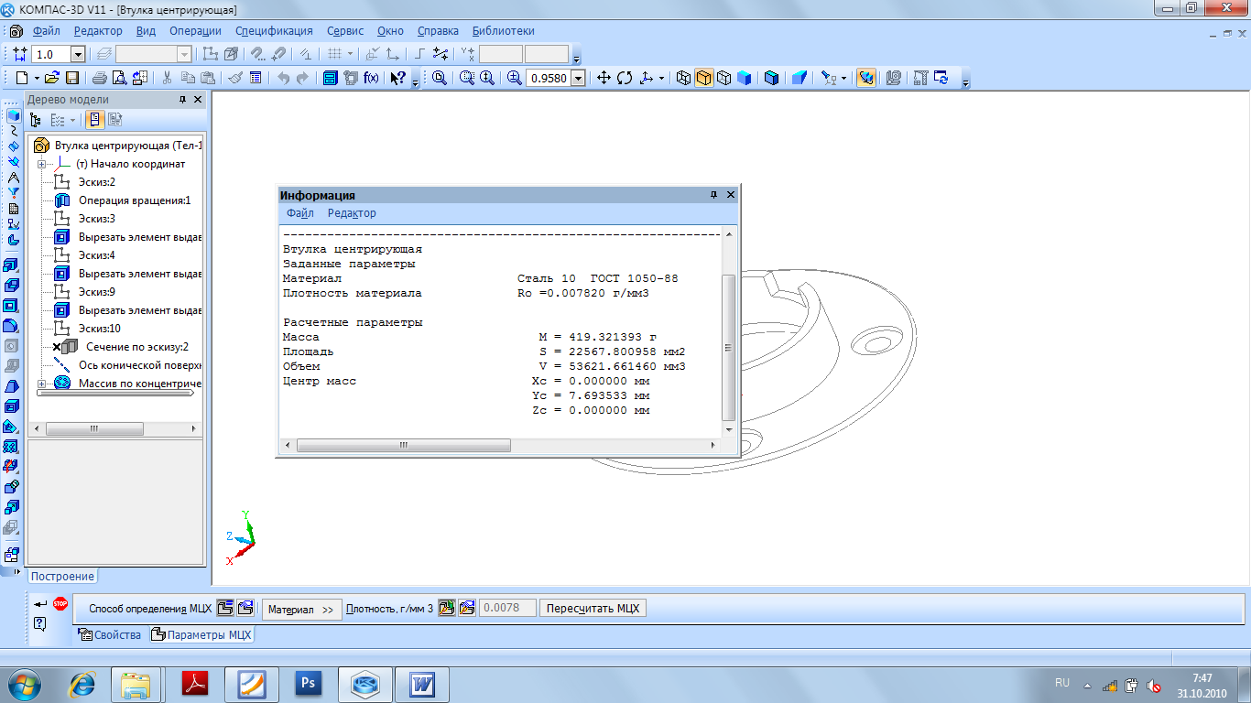Toggle the simplified display highlighted icon
Viewport: 1251px width, 703px height.
865,79
